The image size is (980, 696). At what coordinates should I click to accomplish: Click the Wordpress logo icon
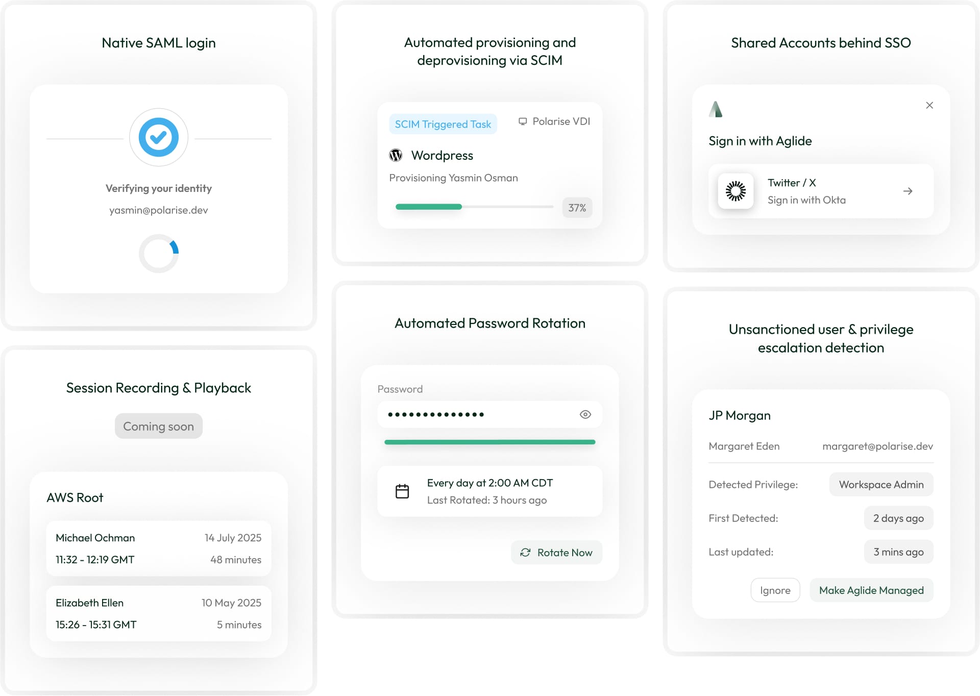396,155
